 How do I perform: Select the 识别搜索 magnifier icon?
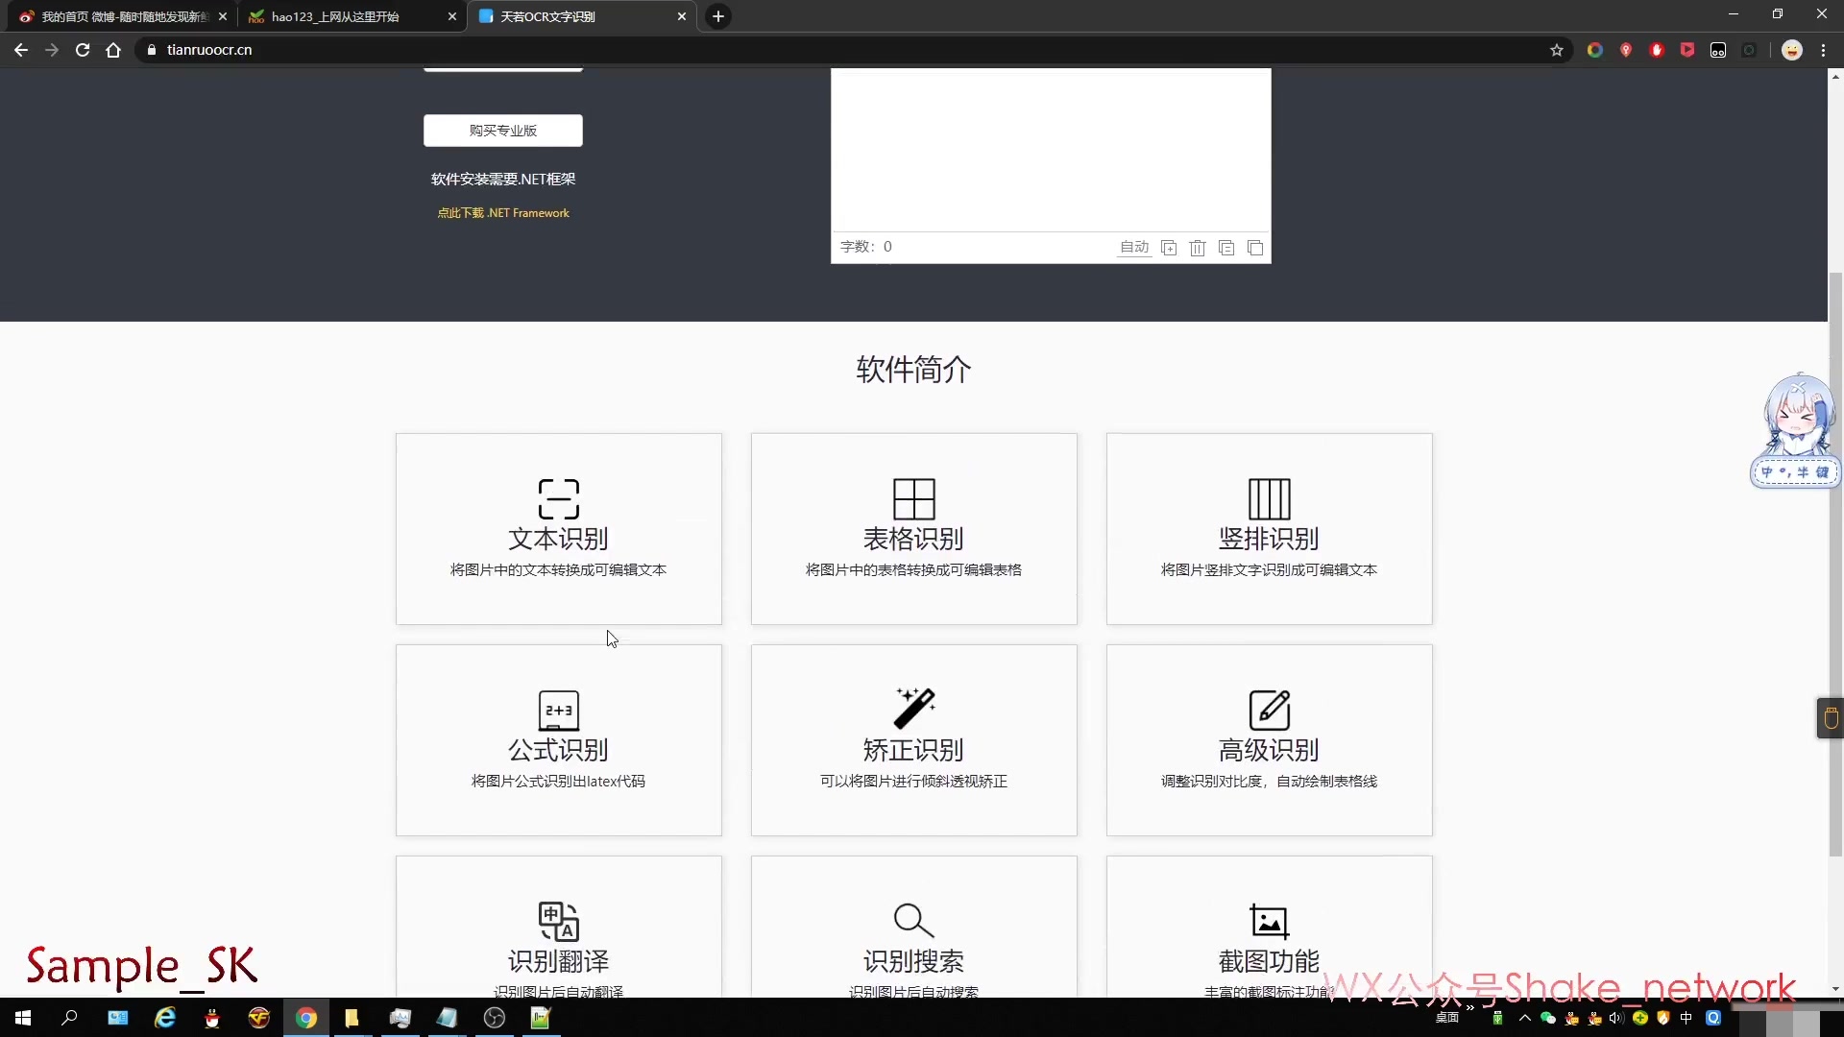[914, 920]
